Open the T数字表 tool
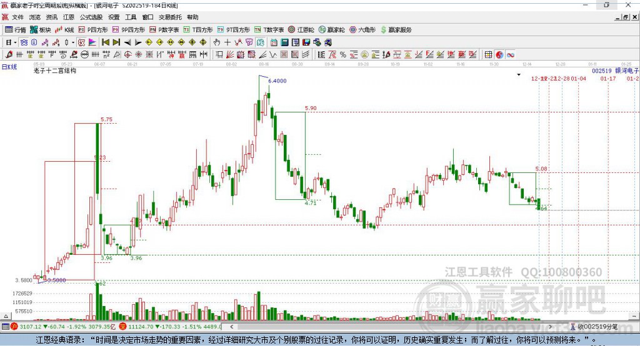The height and width of the screenshot is (346, 640). pos(269,30)
